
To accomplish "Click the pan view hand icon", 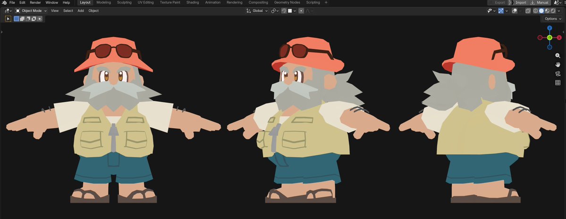I will [x=558, y=65].
